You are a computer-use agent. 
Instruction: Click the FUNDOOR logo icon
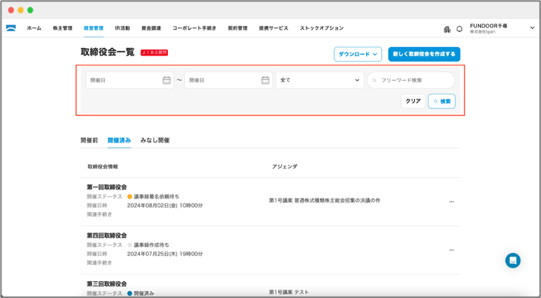point(11,28)
